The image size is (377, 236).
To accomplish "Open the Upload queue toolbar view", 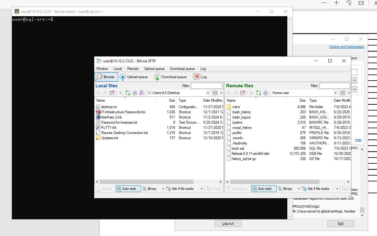I will (133, 77).
